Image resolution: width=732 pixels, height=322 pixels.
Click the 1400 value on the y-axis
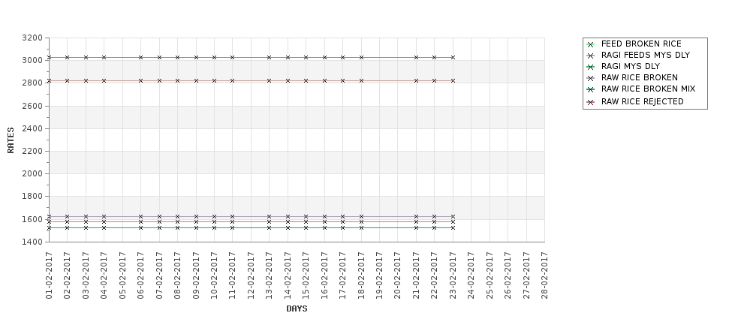(32, 242)
